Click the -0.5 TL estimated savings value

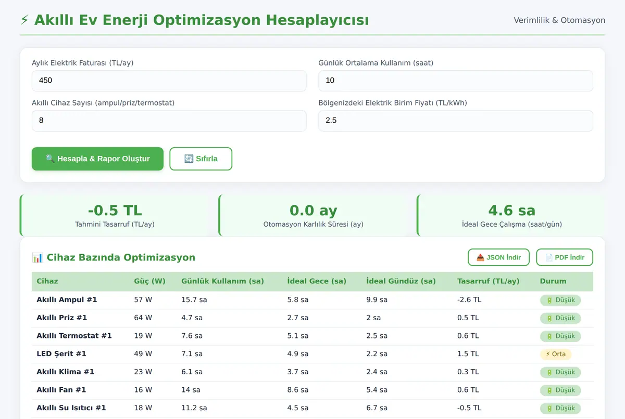pyautogui.click(x=115, y=211)
